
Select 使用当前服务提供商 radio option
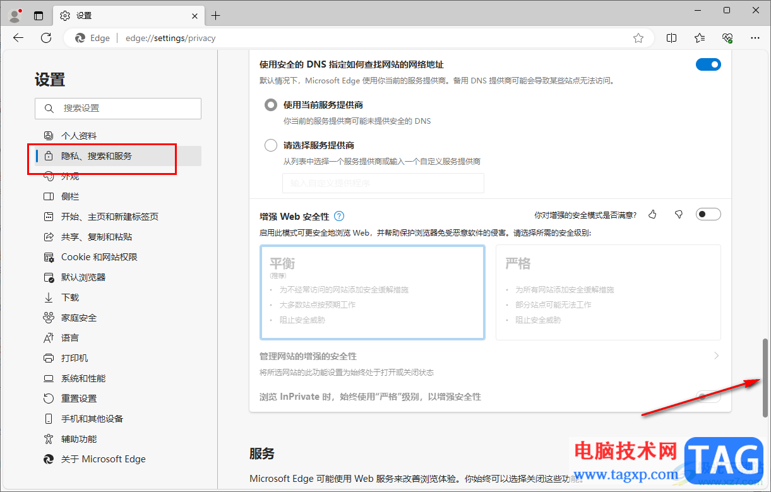pyautogui.click(x=271, y=105)
